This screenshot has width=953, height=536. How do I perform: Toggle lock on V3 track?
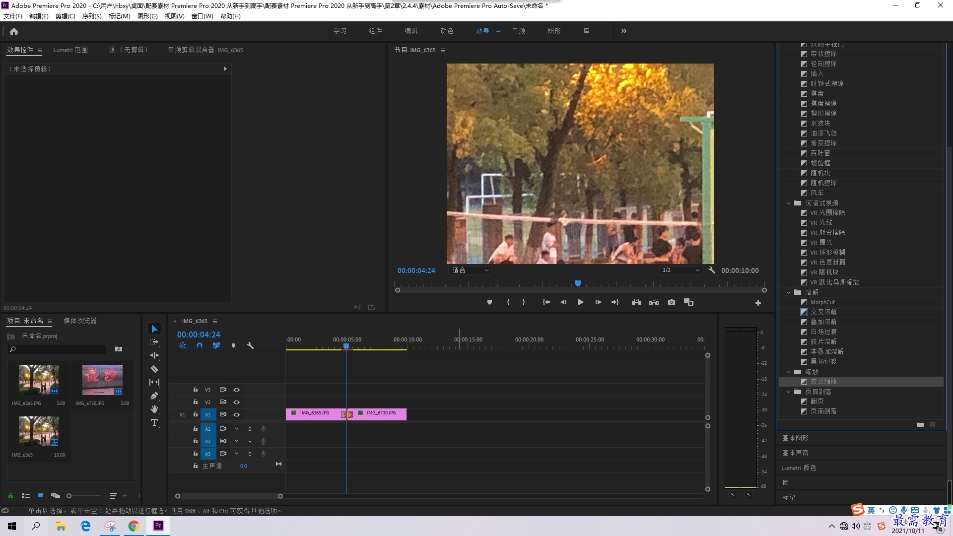pyautogui.click(x=196, y=390)
